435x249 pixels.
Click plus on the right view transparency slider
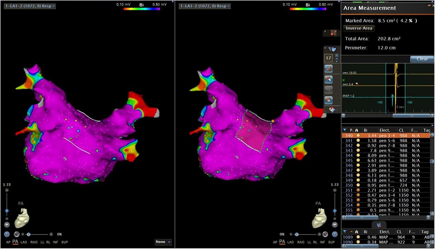pyautogui.click(x=319, y=234)
